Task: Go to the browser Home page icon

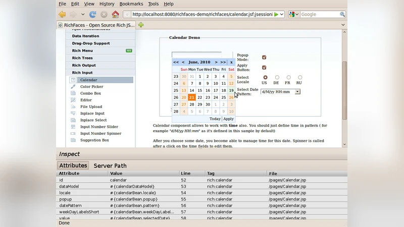Action: click(x=115, y=15)
